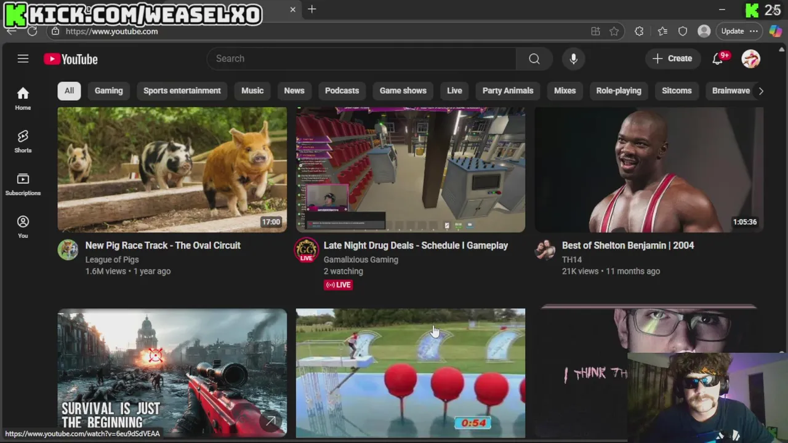Click League of Pigs channel avatar
Screen dimensions: 788x443
click(x=68, y=250)
